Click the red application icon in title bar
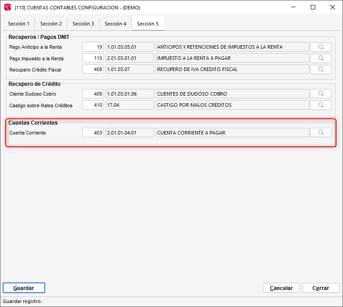This screenshot has height=307, width=343. (8, 7)
